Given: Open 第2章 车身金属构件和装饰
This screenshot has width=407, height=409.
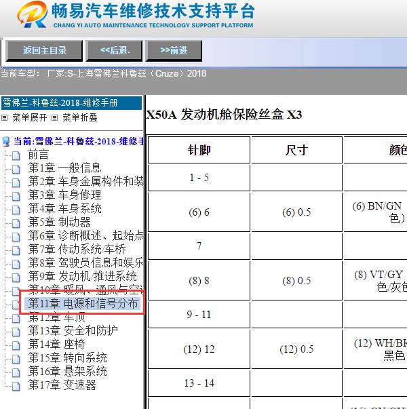Looking at the screenshot, I should click(x=85, y=181).
